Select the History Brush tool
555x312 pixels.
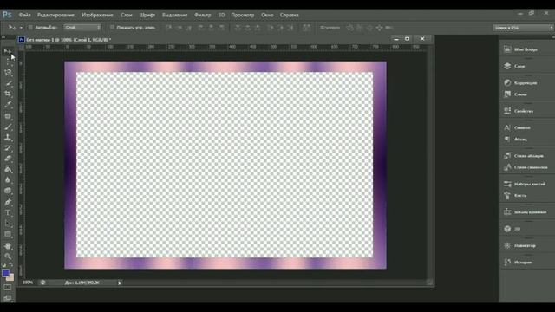point(8,148)
